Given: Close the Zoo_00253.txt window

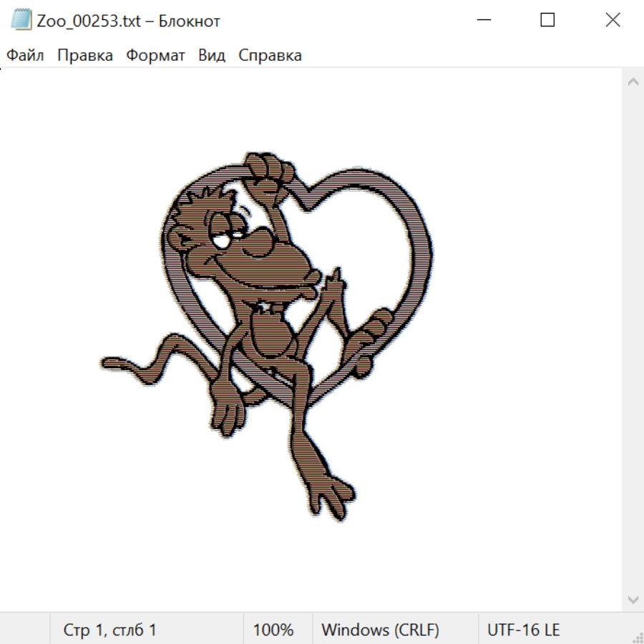Looking at the screenshot, I should click(613, 20).
